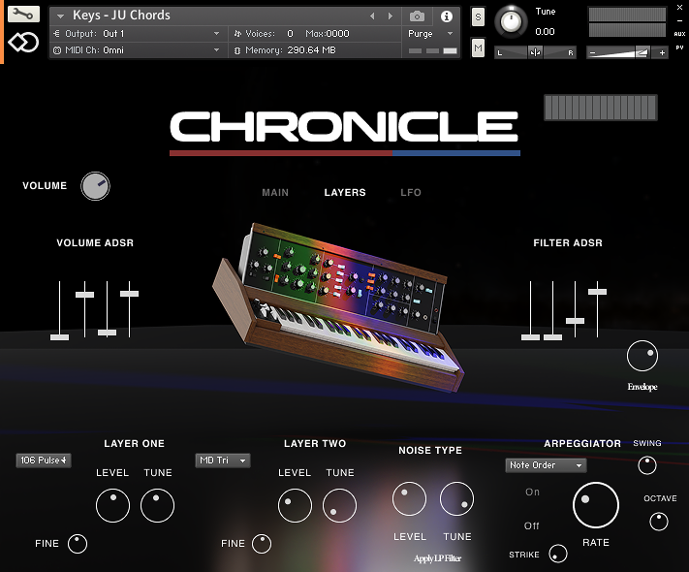Solo the instrument with S button

pos(478,17)
